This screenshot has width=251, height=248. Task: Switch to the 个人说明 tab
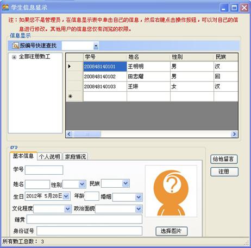click(49, 156)
